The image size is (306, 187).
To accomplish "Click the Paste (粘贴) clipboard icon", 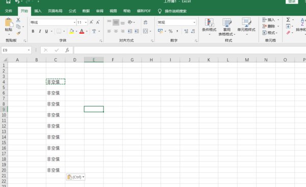I will 8,22.
